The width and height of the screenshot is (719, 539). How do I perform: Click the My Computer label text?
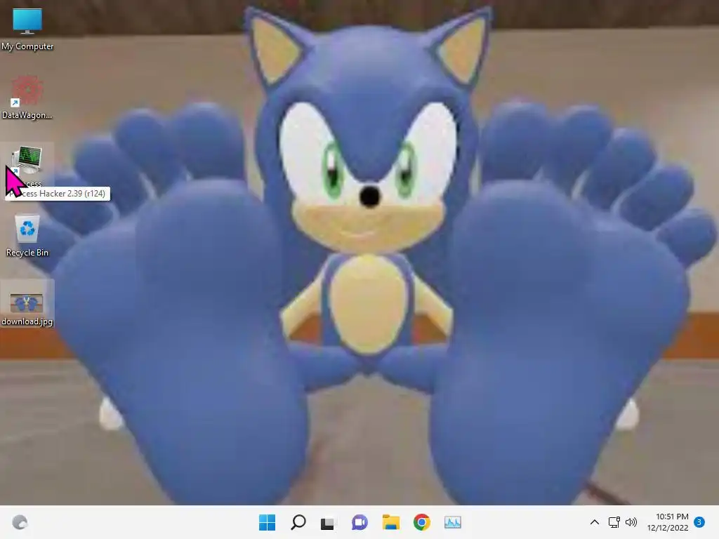[27, 46]
